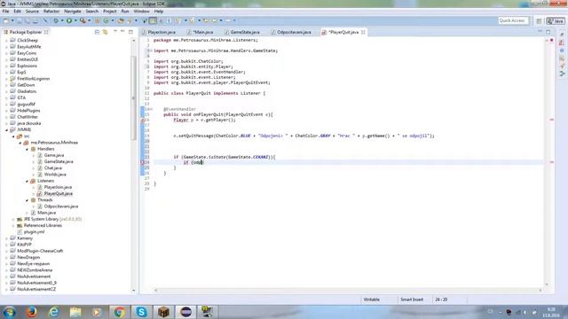Click the green Run button in toolbar

(x=69, y=20)
